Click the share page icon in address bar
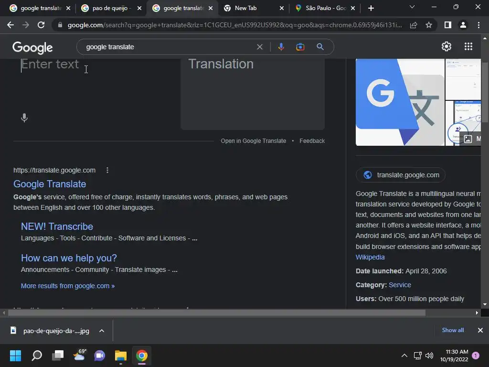This screenshot has width=489, height=367. (414, 25)
